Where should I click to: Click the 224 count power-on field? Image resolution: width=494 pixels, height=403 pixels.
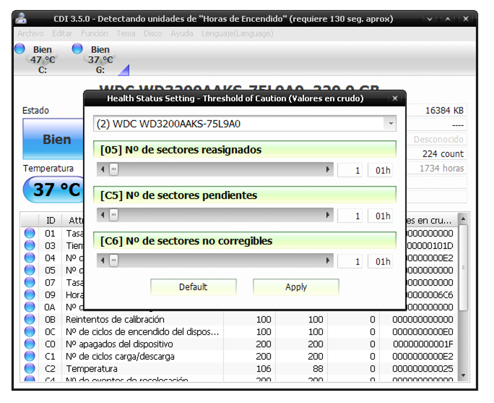coord(436,154)
